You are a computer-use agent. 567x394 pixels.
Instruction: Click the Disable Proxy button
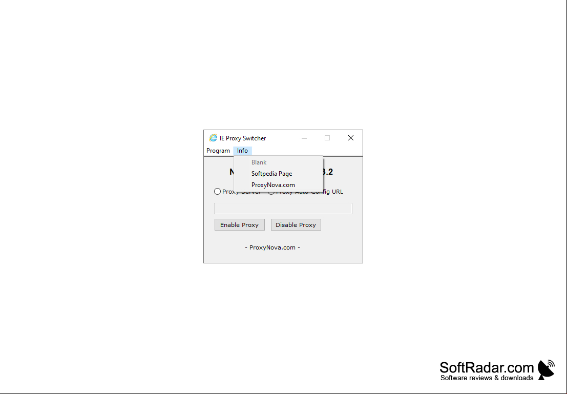coord(296,225)
